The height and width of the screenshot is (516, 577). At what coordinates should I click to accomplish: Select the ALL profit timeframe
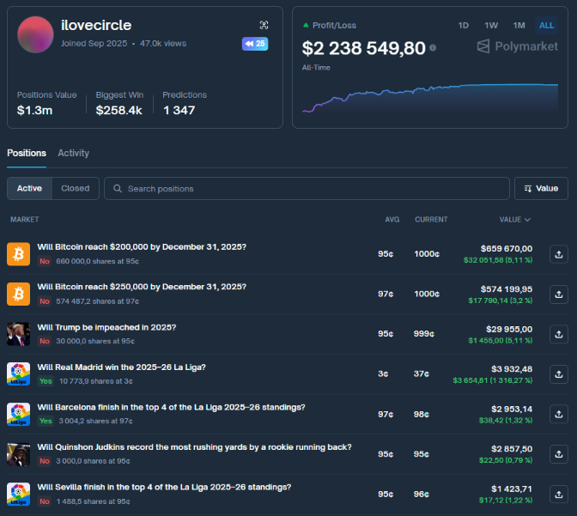pos(546,26)
